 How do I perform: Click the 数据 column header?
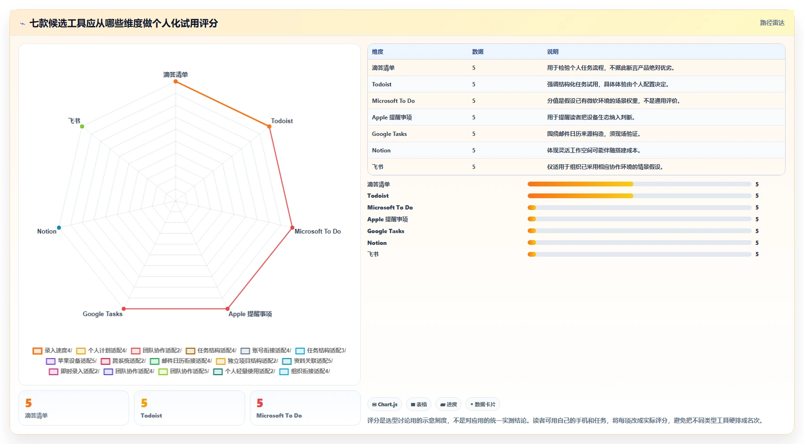[478, 52]
